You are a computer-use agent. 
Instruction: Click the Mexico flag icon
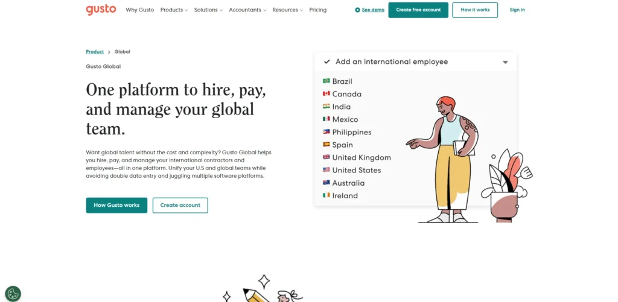pyautogui.click(x=327, y=119)
